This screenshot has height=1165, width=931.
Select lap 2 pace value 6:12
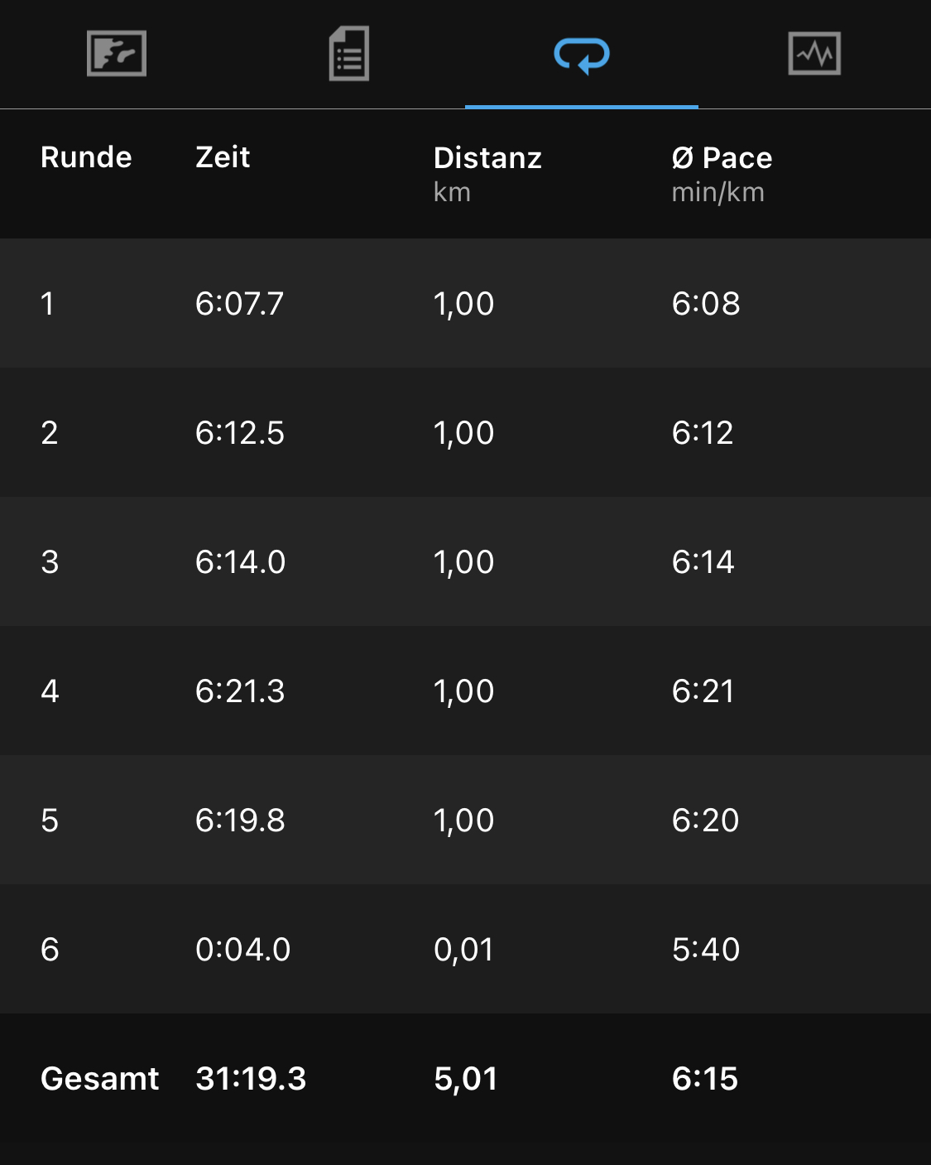click(x=703, y=433)
